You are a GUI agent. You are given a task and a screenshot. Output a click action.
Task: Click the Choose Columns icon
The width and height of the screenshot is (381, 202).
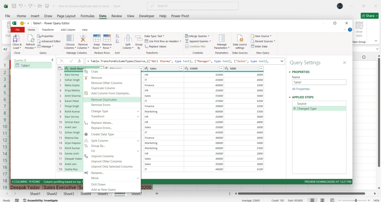70,38
